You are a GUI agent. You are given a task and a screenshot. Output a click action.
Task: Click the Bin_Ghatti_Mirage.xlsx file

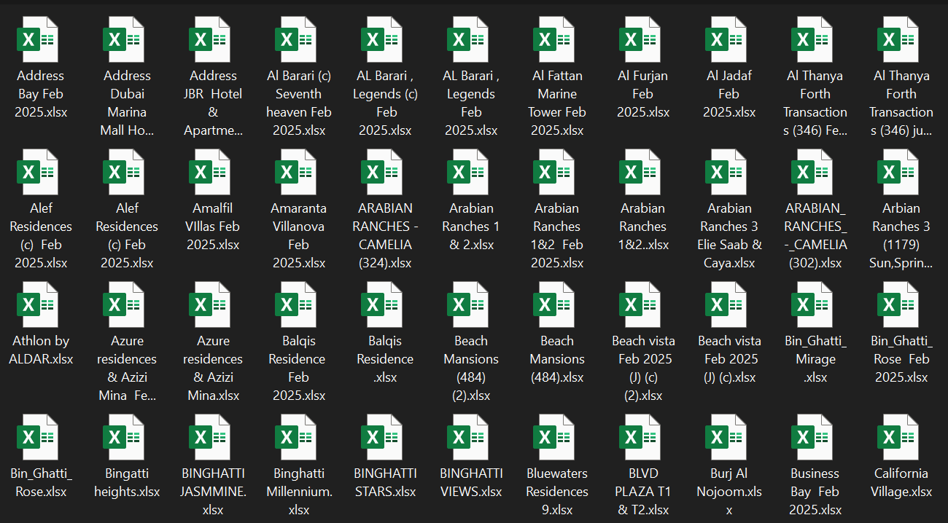(x=815, y=305)
